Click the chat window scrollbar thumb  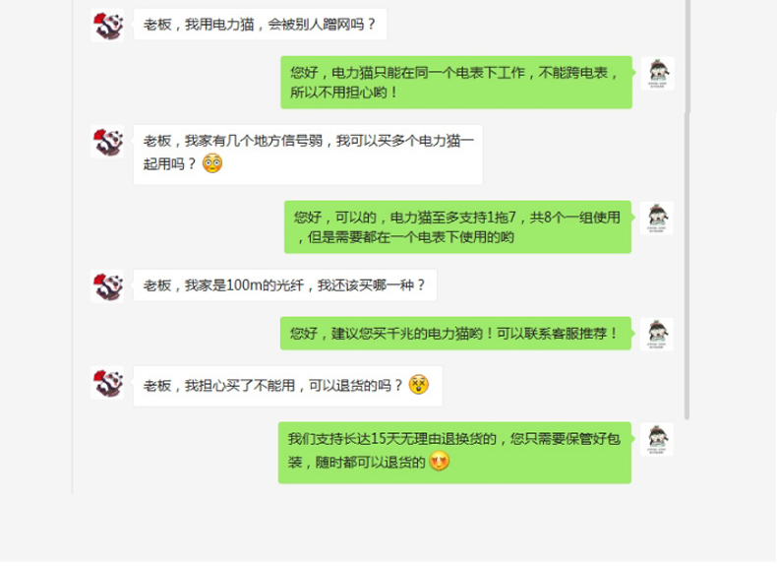tap(687, 266)
